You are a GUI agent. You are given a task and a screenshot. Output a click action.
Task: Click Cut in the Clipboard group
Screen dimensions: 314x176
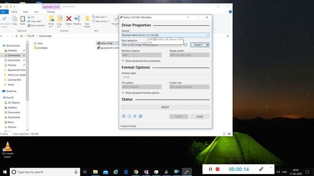31,17
